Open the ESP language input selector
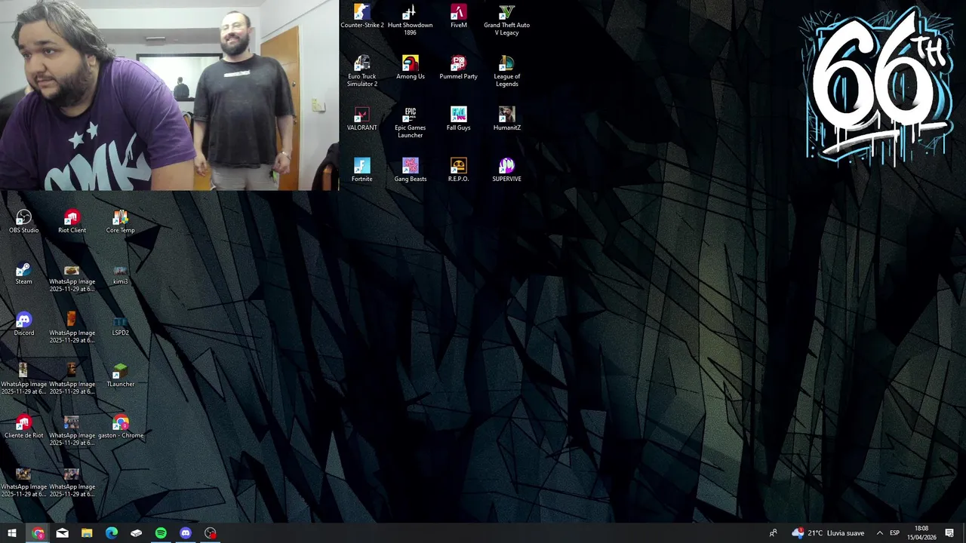Screen dimensions: 966x543 pos(894,533)
